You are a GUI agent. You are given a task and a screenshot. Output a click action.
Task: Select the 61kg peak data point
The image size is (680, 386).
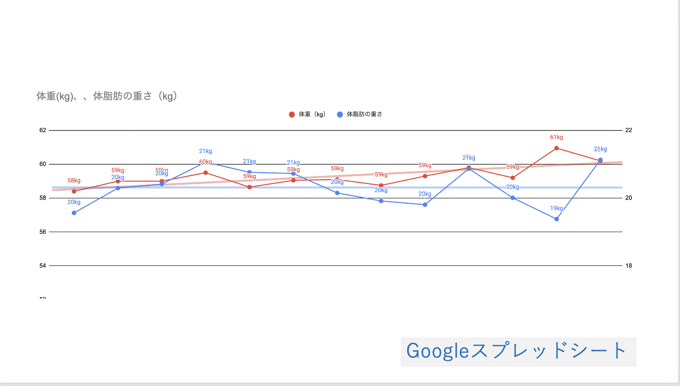click(557, 148)
